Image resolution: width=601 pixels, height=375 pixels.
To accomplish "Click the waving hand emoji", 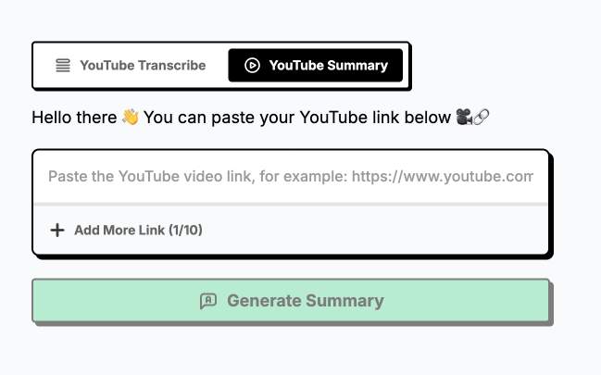I will [131, 117].
